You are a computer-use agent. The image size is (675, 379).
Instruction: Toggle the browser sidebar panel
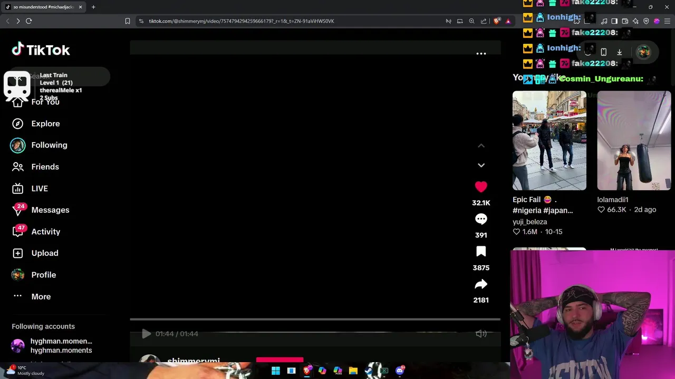614,21
